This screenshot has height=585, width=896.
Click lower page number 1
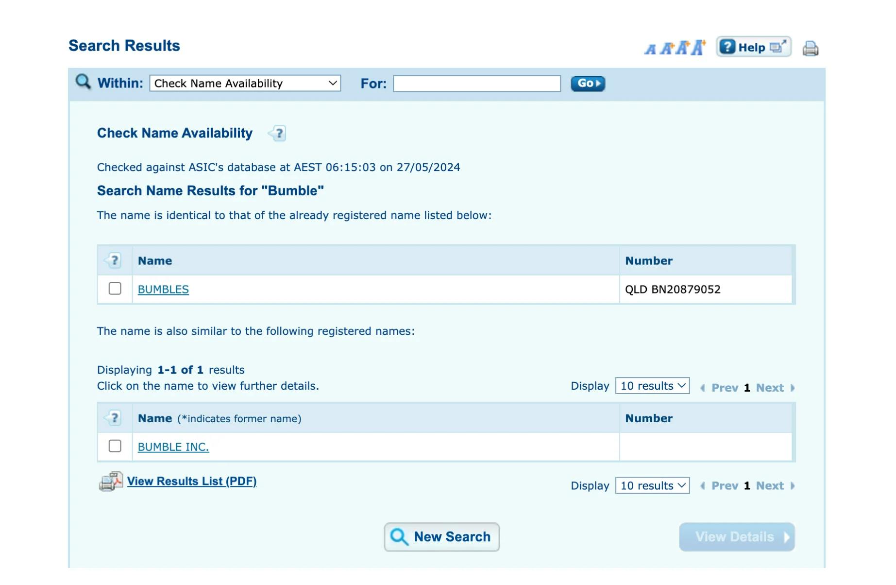747,486
